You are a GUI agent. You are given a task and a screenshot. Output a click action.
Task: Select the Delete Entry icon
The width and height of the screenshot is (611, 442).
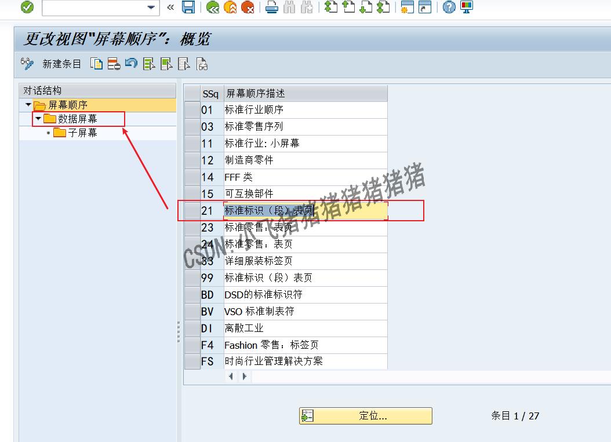click(112, 64)
